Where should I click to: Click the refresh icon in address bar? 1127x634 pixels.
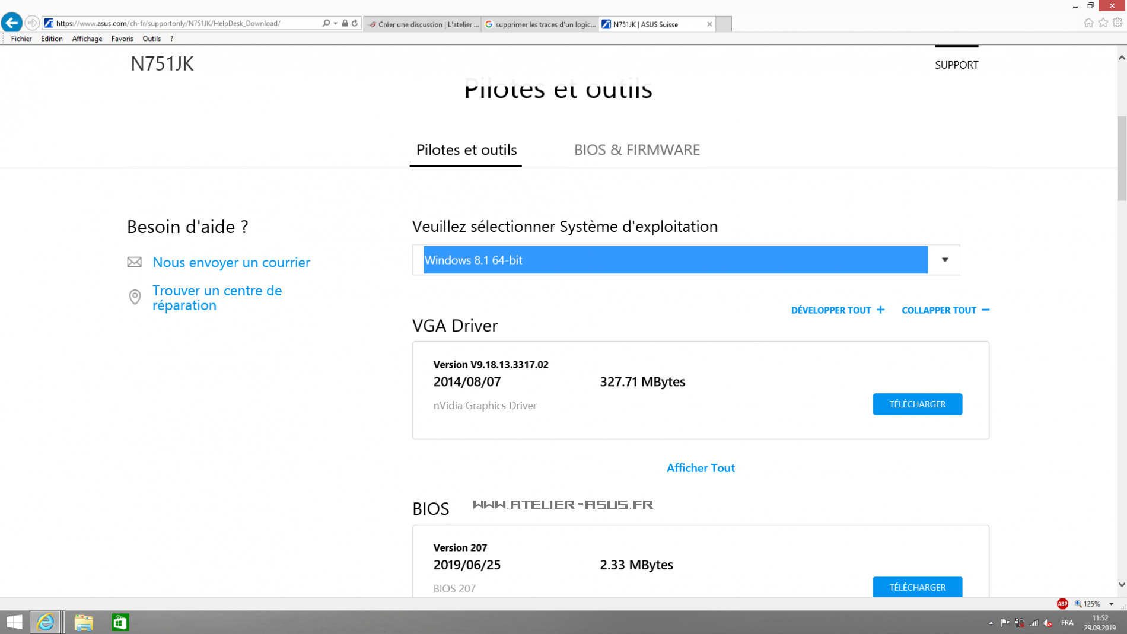[355, 23]
